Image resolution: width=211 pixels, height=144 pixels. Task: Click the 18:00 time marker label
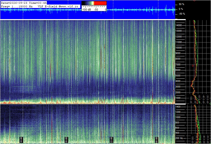pyautogui.click(x=21, y=140)
